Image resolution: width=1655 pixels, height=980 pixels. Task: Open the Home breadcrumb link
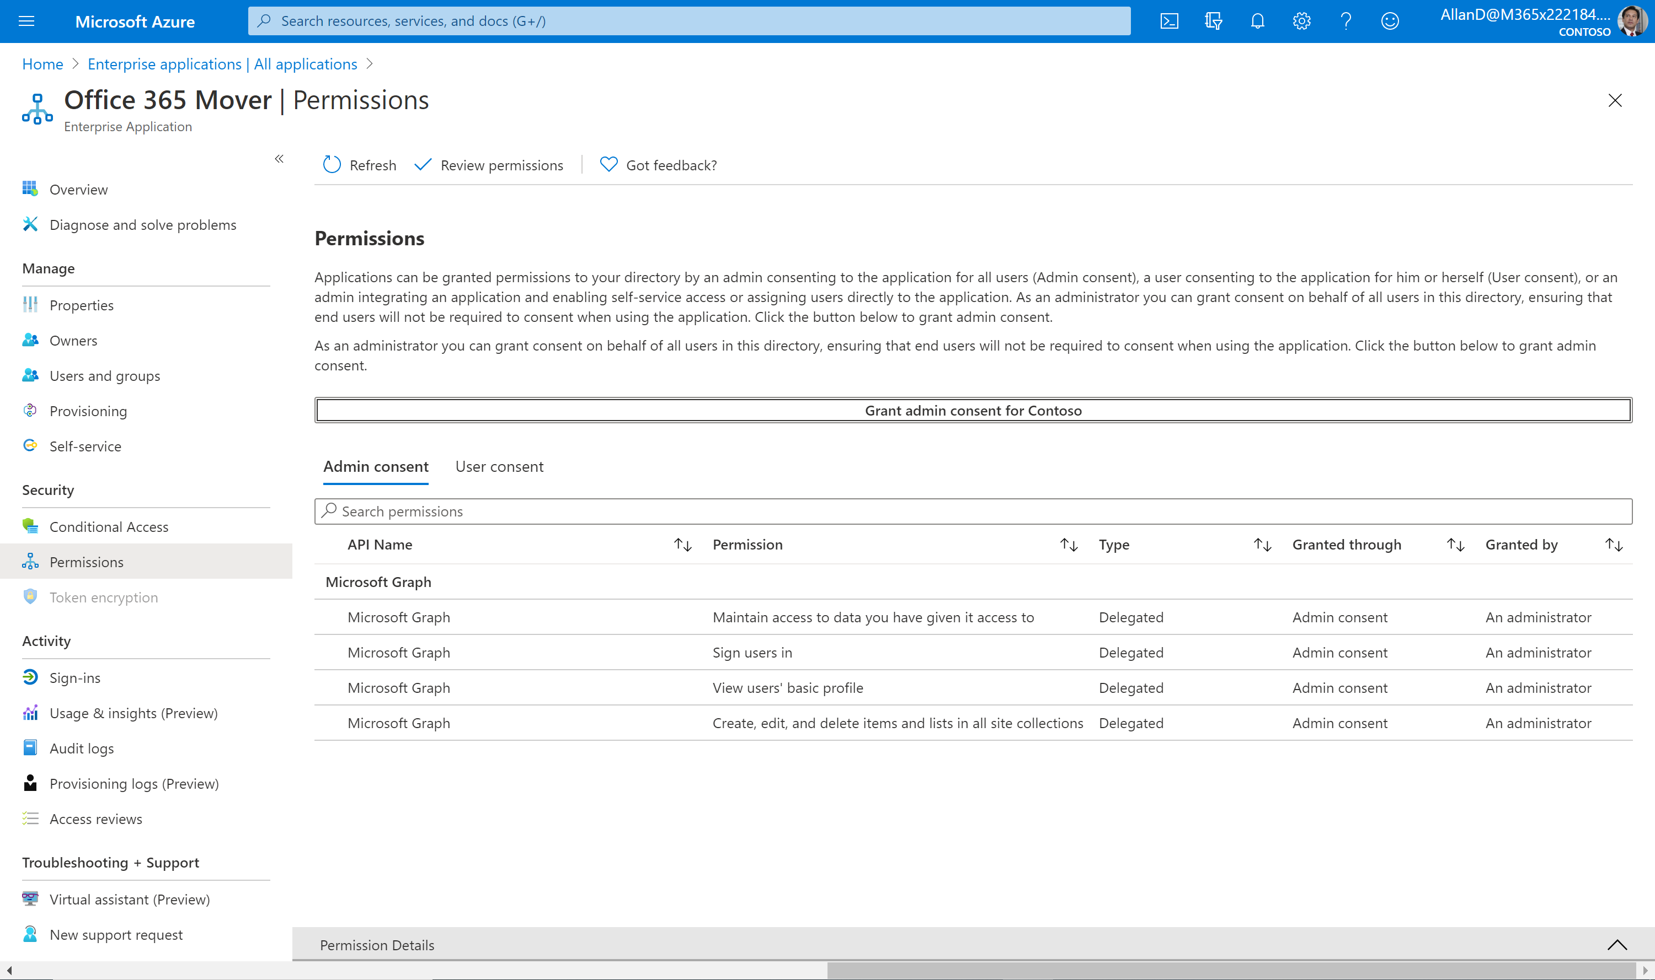click(41, 63)
